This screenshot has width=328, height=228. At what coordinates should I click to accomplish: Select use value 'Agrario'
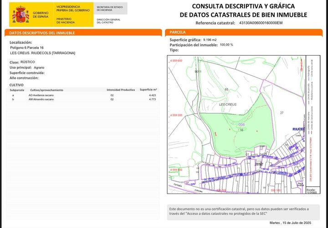point(39,67)
